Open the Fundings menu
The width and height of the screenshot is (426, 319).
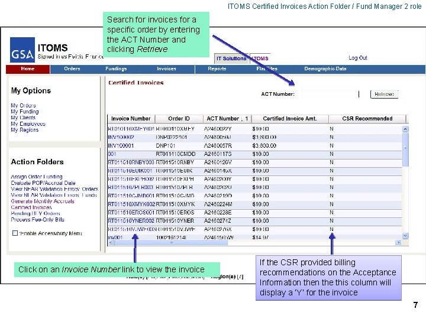pyautogui.click(x=116, y=69)
